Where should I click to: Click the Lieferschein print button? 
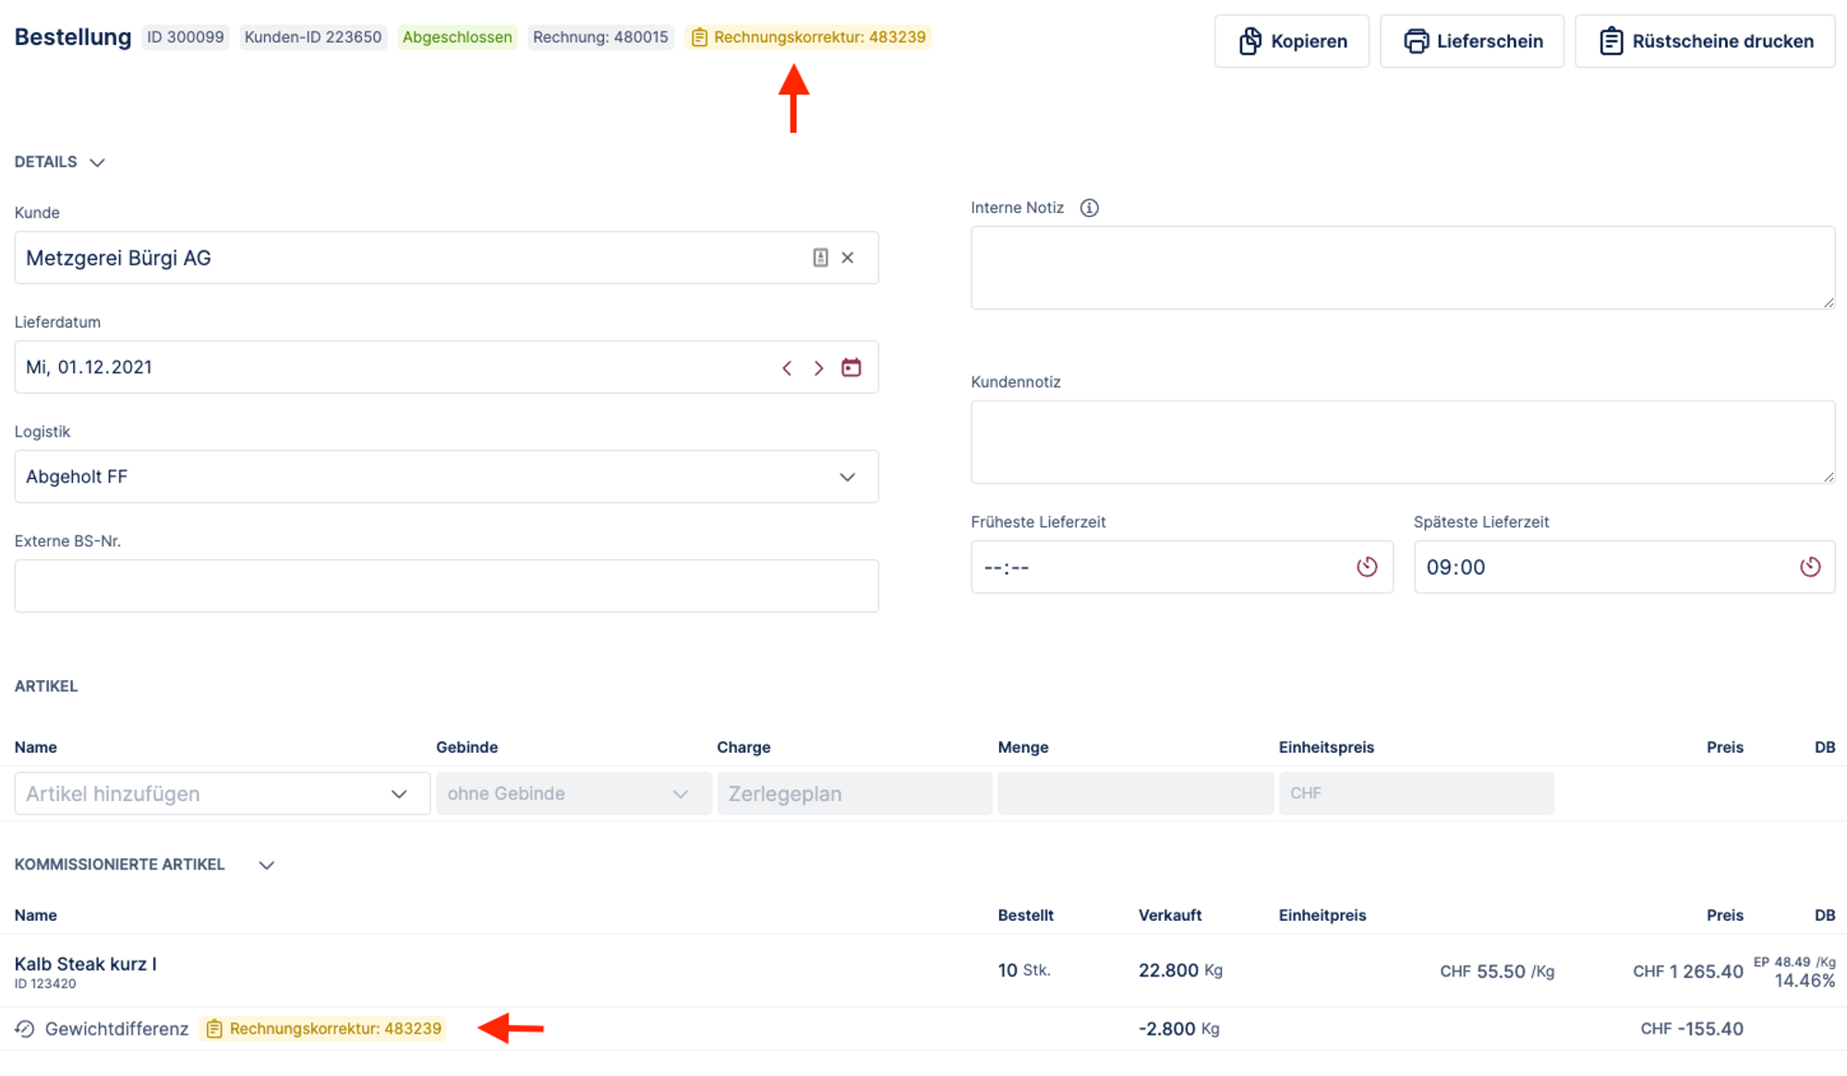[1472, 42]
